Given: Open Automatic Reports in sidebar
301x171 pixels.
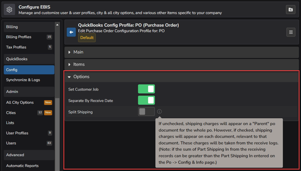Looking at the screenshot, I should pos(29,166).
